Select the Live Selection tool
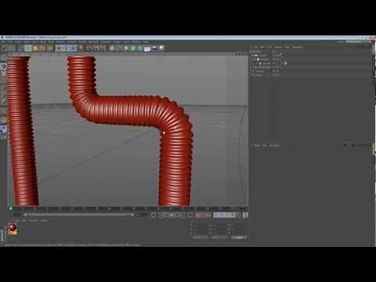Viewport: 376px width, 282px height. click(20, 48)
